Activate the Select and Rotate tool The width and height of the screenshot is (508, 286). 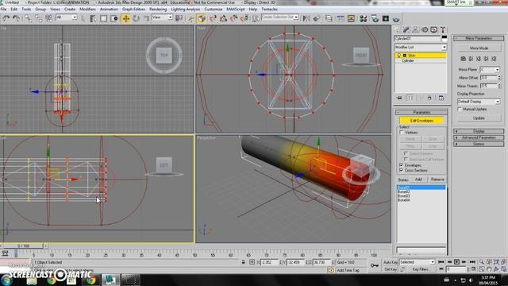pos(137,18)
